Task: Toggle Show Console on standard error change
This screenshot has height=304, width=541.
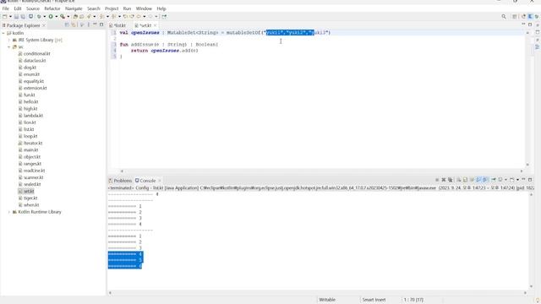Action: click(485, 180)
